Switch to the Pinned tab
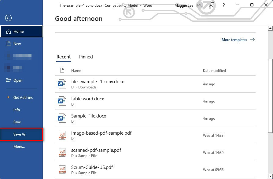The height and width of the screenshot is (179, 273). tap(86, 57)
